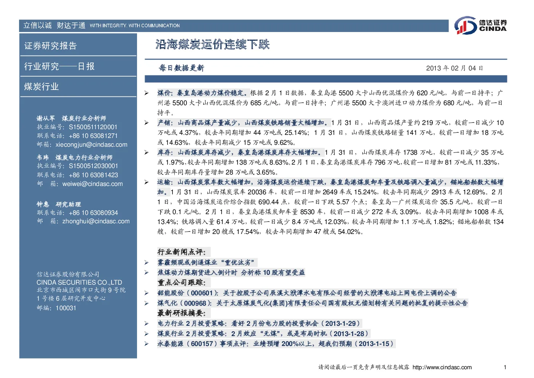This screenshot has height=378, width=534.
Task: Click the heading 每日数据更新
Action: (182, 68)
